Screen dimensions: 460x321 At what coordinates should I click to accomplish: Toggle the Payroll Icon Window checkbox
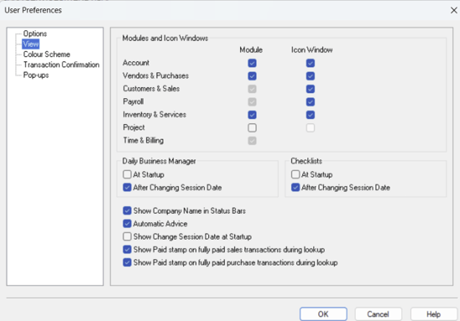point(311,102)
